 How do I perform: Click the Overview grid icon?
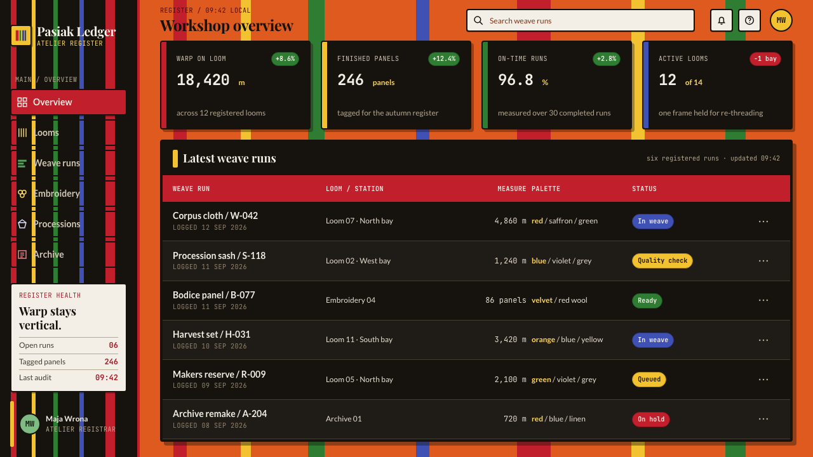click(x=22, y=102)
